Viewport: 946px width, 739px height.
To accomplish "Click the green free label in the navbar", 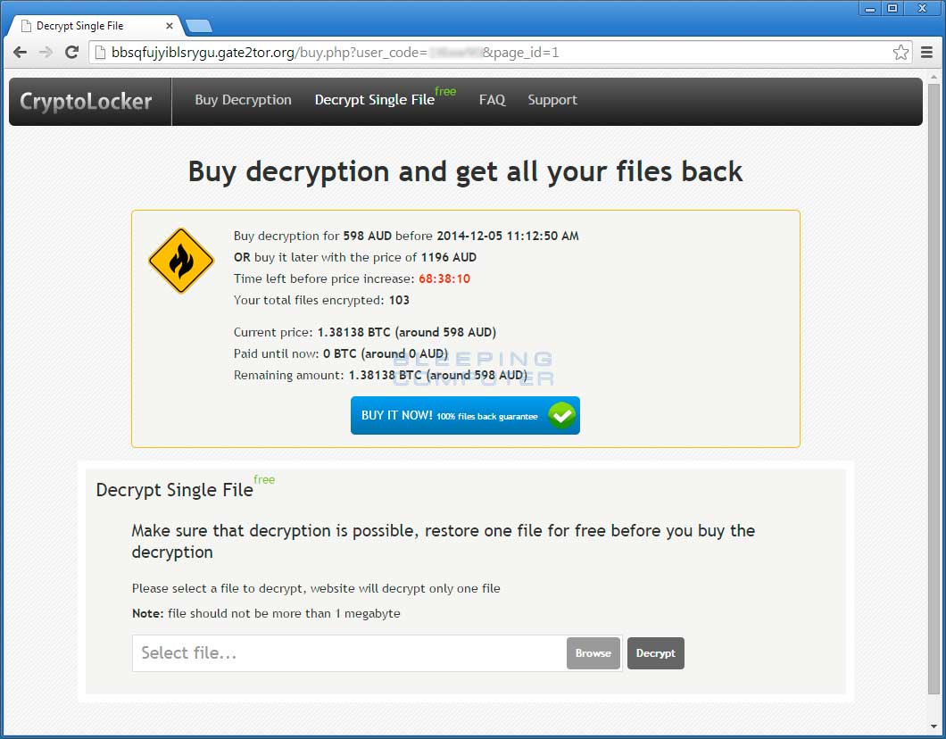I will point(445,91).
